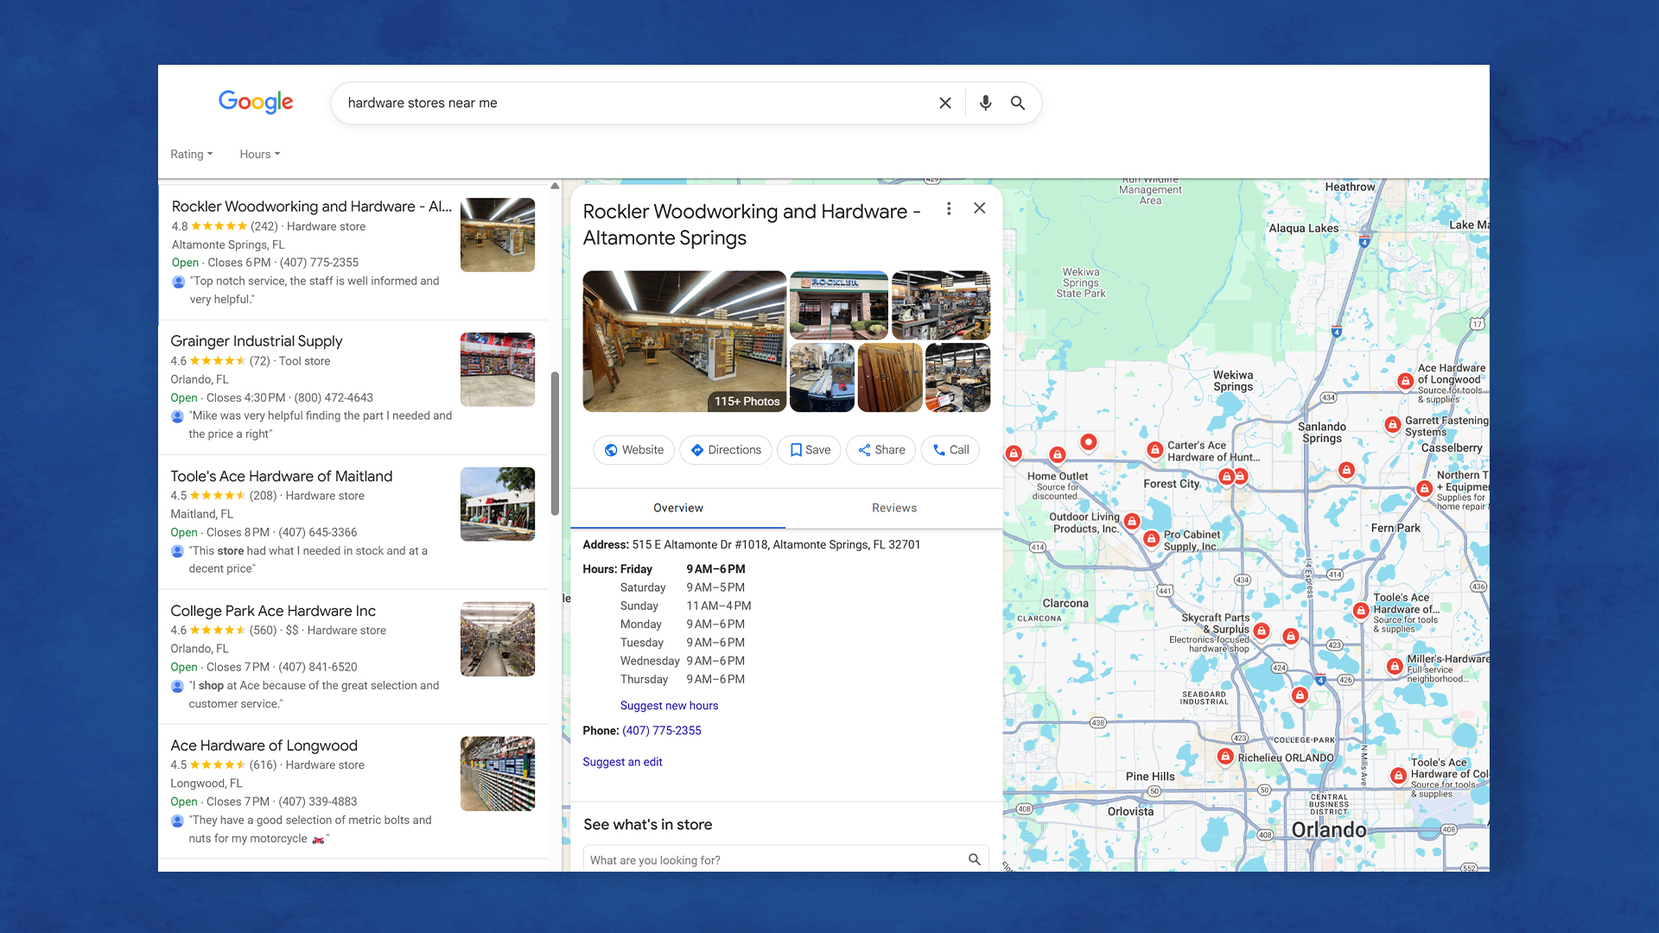Image resolution: width=1659 pixels, height=933 pixels.
Task: Search within the store using the small magnifier
Action: coord(973,859)
